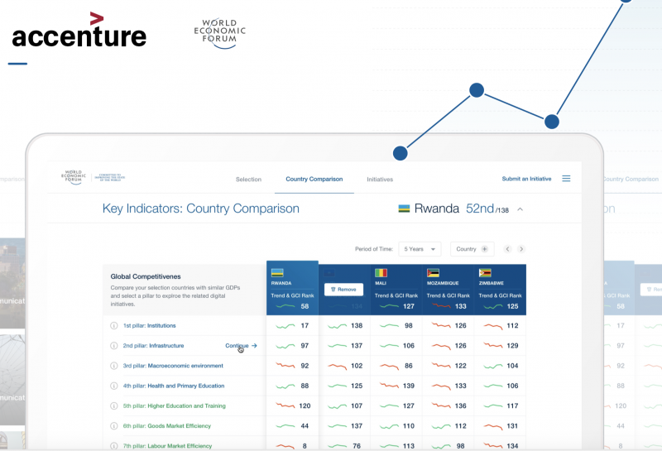Image resolution: width=662 pixels, height=451 pixels.
Task: Click Zimbabwe Macroeconomic rank 104
Action: (x=512, y=366)
